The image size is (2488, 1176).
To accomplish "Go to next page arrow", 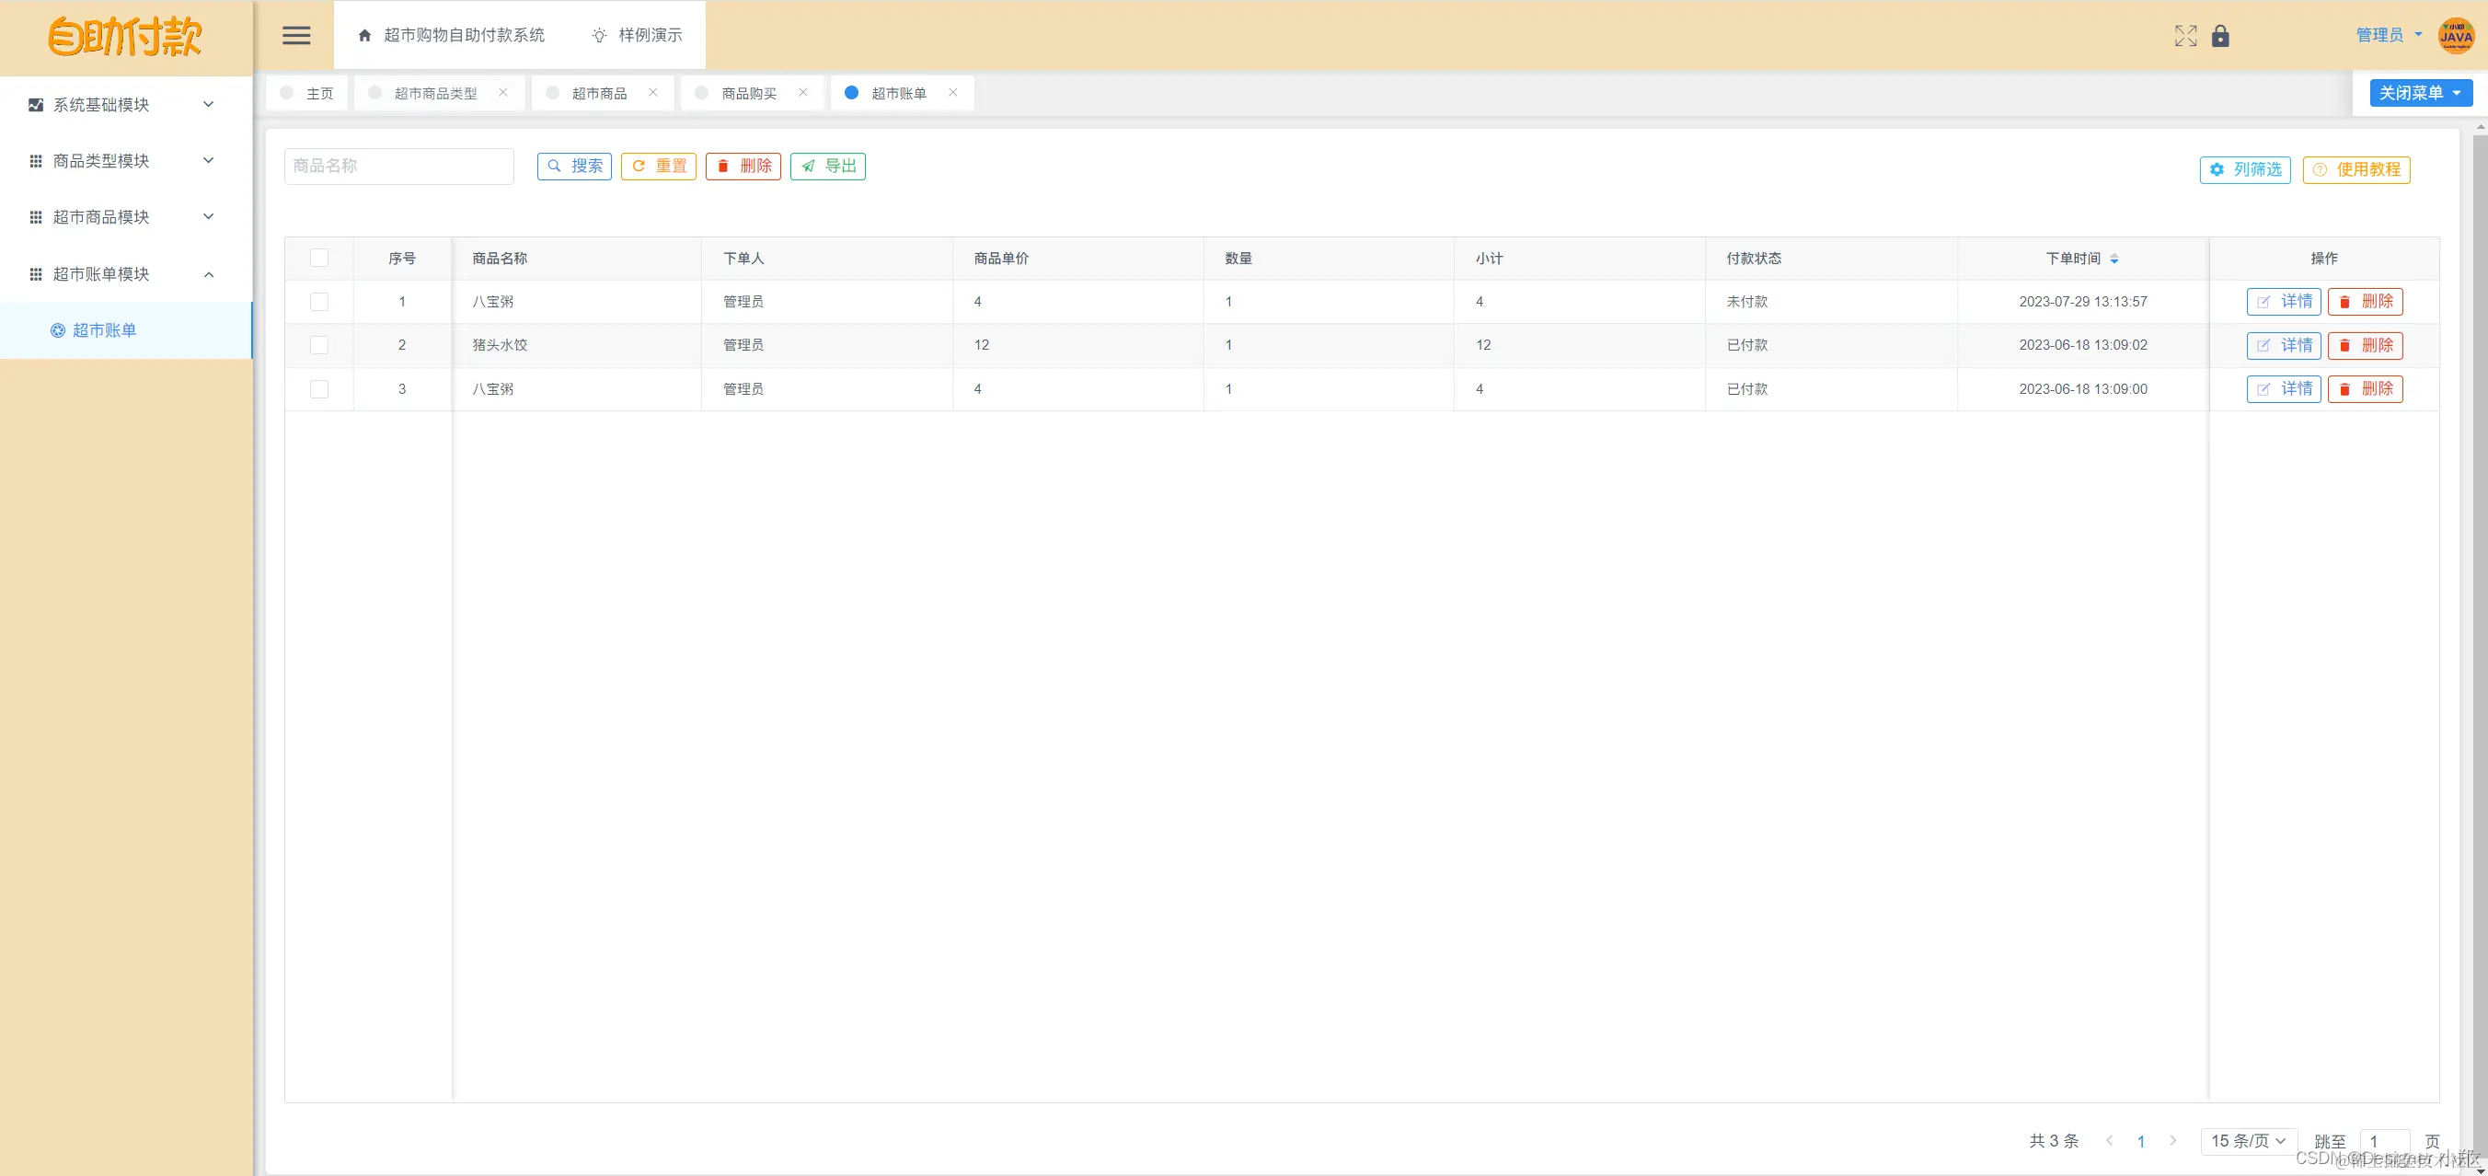I will pos(2173,1140).
